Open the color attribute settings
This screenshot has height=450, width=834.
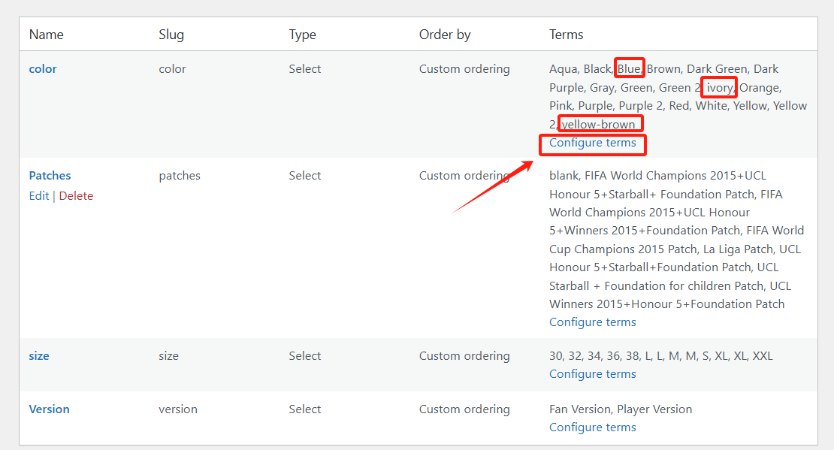(42, 68)
